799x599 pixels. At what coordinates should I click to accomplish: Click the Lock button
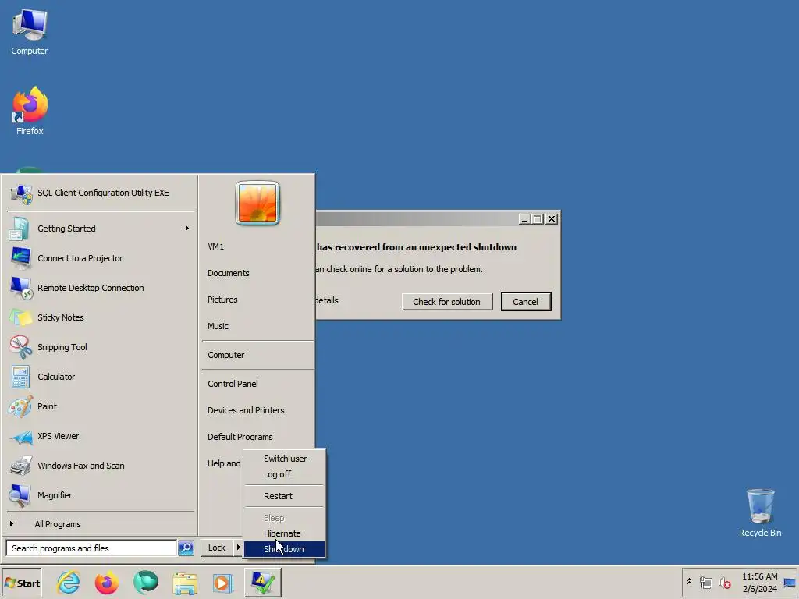click(217, 548)
